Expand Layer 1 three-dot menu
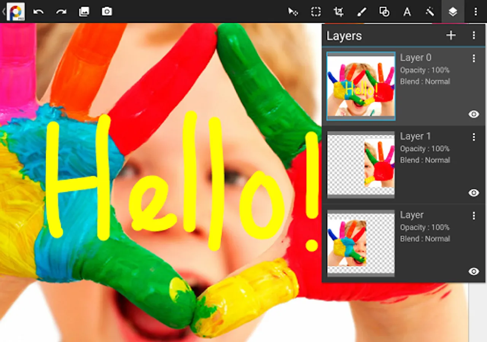487x342 pixels. [x=474, y=137]
